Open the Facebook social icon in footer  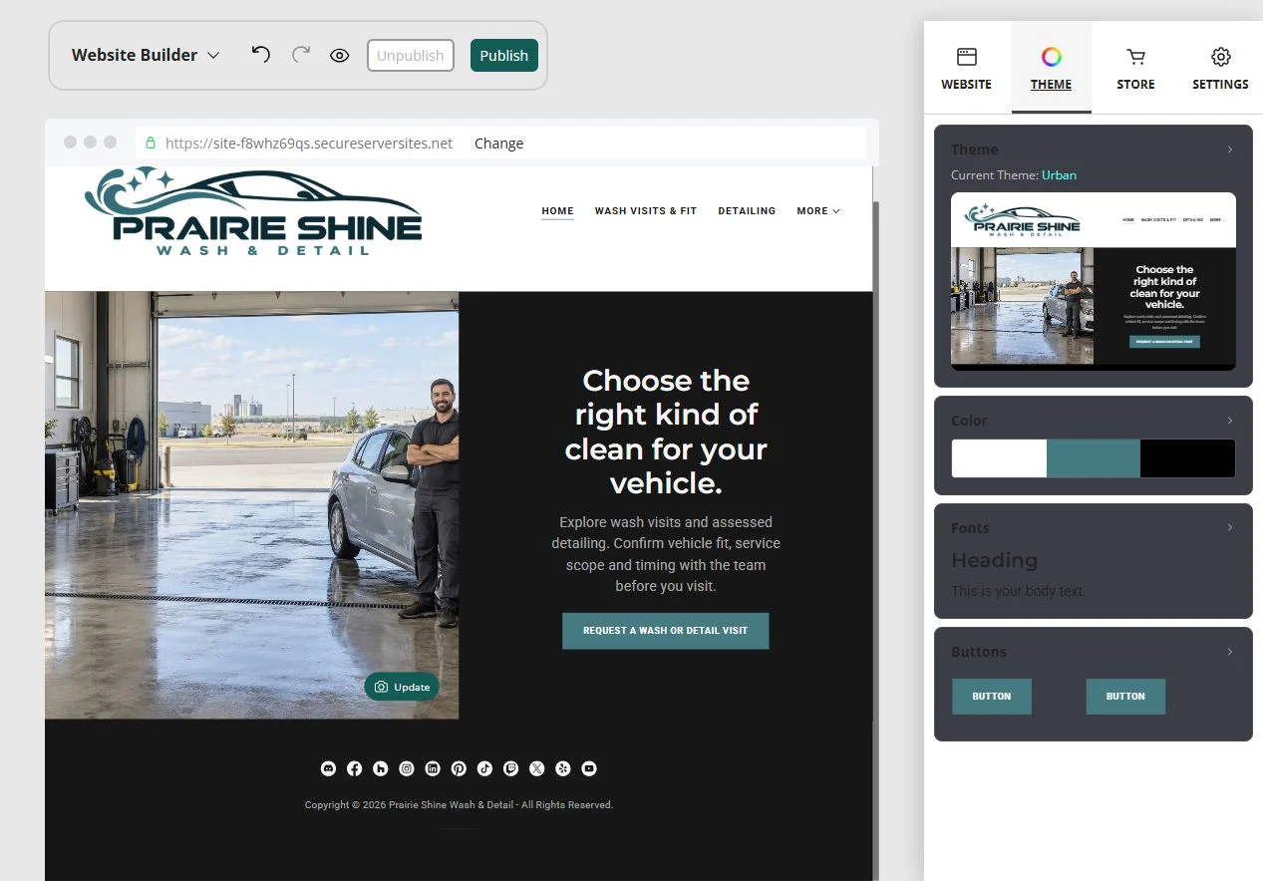[x=354, y=768]
